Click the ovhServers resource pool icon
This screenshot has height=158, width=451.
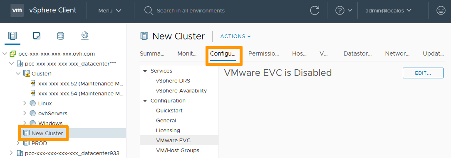tap(33, 113)
